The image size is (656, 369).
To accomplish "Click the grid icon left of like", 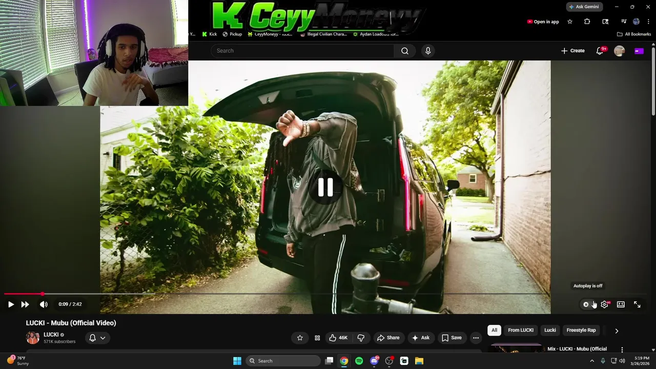I will pos(317,338).
